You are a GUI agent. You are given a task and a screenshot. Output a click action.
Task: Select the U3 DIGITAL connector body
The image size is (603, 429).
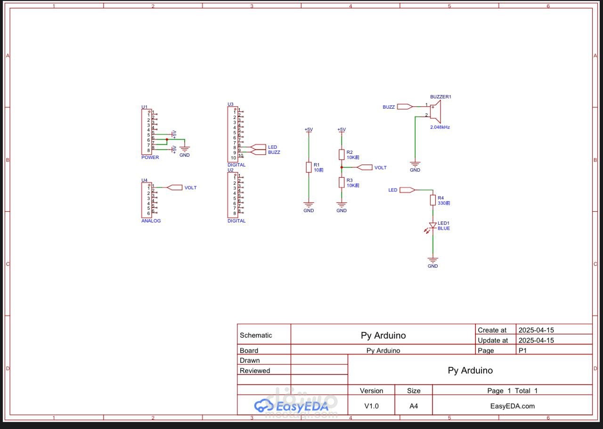point(232,134)
